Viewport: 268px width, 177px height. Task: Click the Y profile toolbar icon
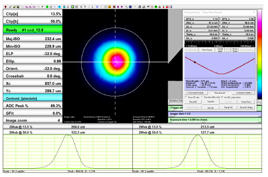pyautogui.click(x=85, y=7)
